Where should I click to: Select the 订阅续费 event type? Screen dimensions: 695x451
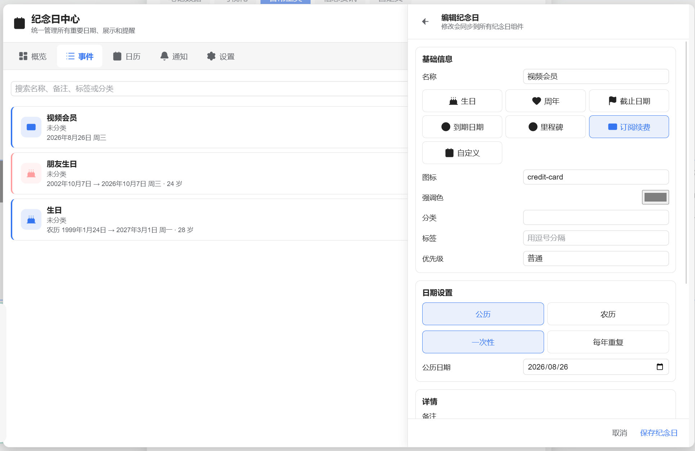click(629, 127)
